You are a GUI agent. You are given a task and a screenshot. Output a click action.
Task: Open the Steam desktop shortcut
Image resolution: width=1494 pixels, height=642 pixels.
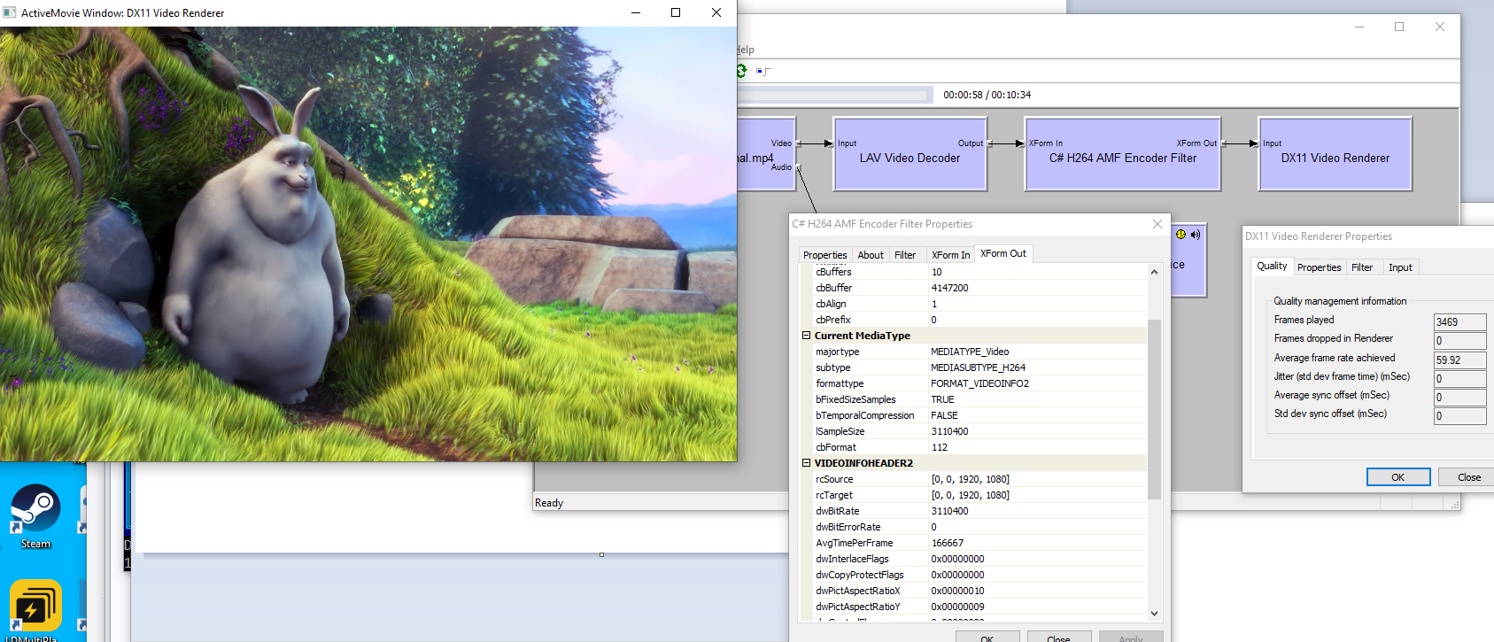point(35,516)
